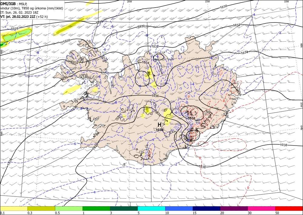Click the light green 0.5–1 legend swatch
This screenshot has height=215, width=303.
click(x=69, y=208)
